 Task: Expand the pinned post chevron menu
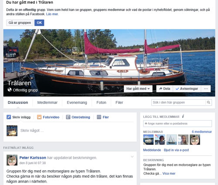click(132, 157)
